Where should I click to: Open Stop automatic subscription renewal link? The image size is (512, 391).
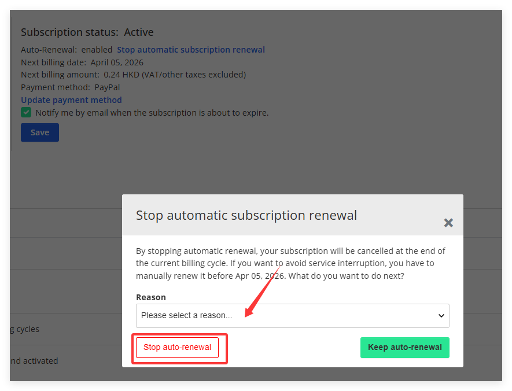pos(191,50)
